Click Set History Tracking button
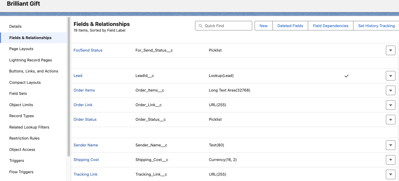 pos(376,26)
